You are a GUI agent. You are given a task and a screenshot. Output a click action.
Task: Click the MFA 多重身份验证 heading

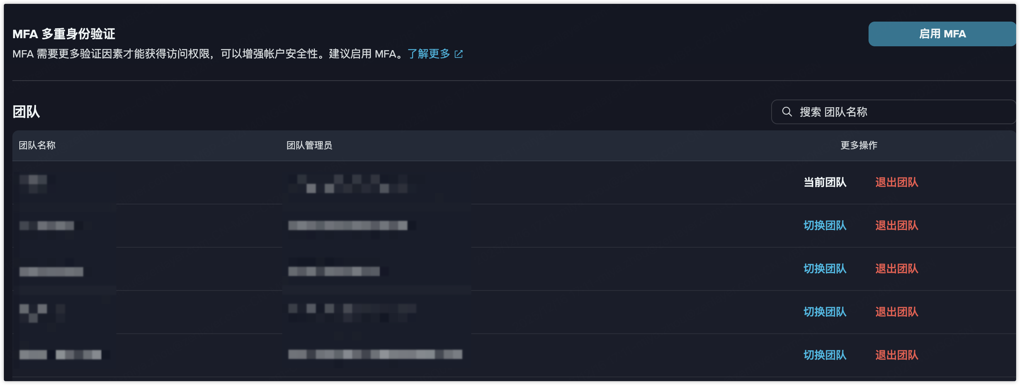click(x=64, y=34)
